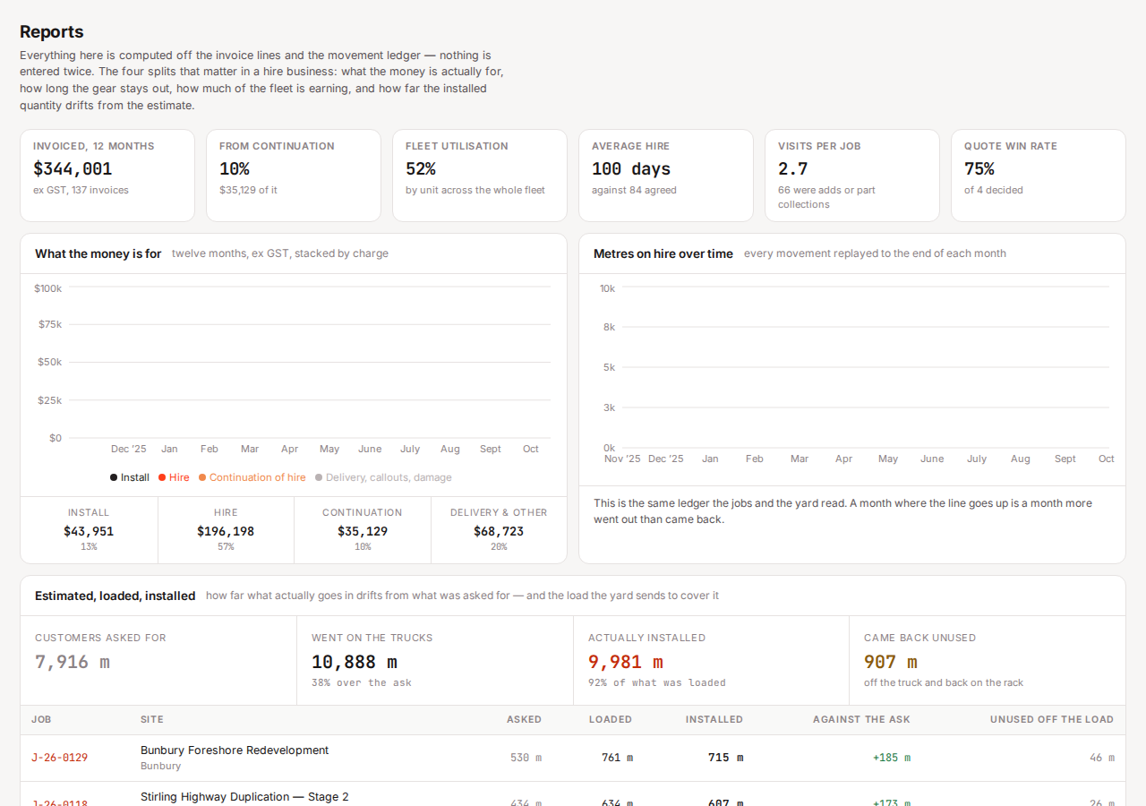Click the "Estimated, loaded, installed" section title

pos(115,596)
